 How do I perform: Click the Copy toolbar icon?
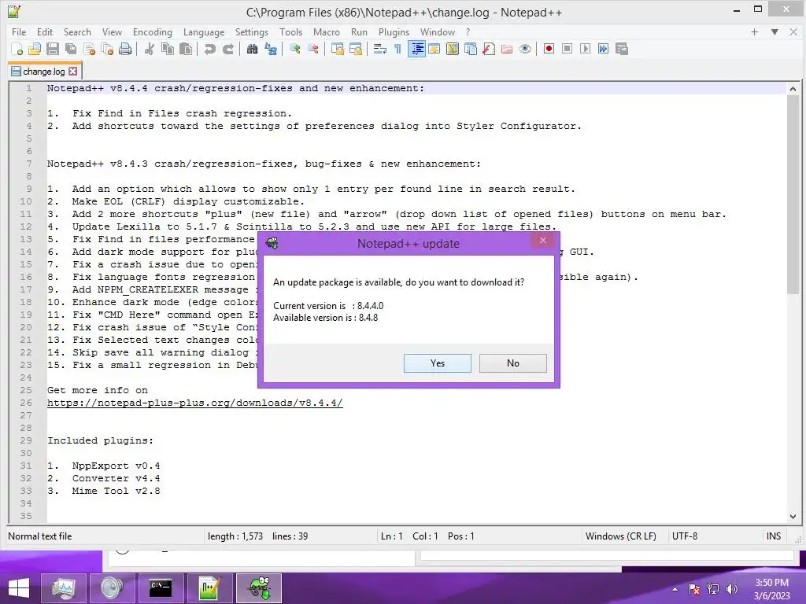(168, 49)
